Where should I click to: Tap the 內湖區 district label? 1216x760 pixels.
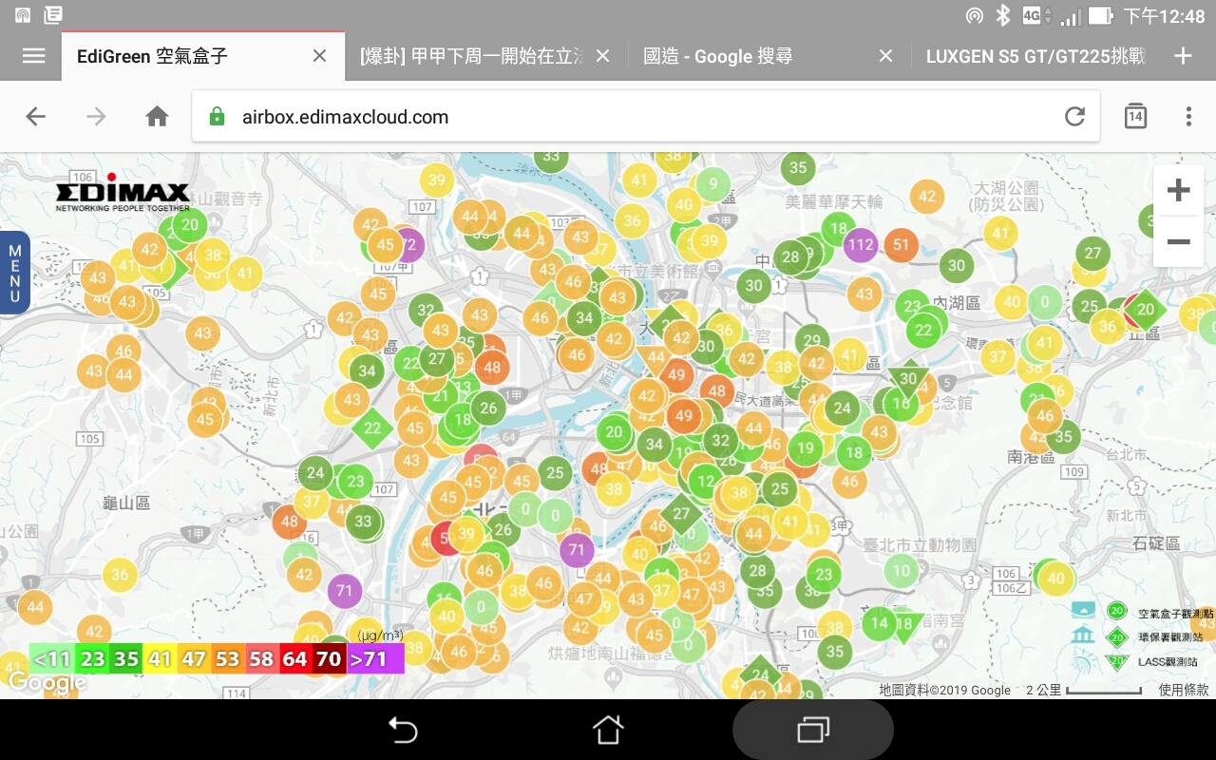tap(957, 302)
